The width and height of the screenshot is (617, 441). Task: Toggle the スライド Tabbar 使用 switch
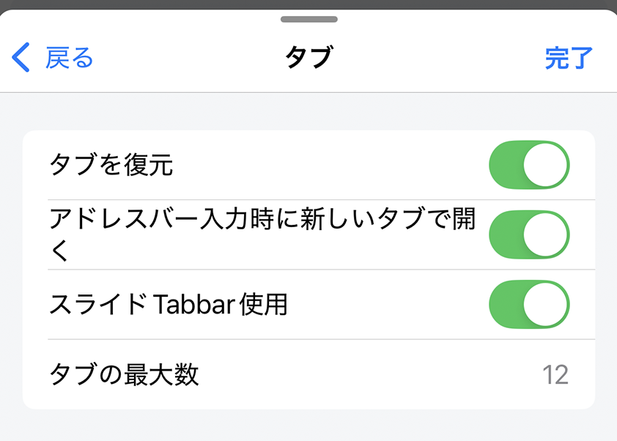528,305
